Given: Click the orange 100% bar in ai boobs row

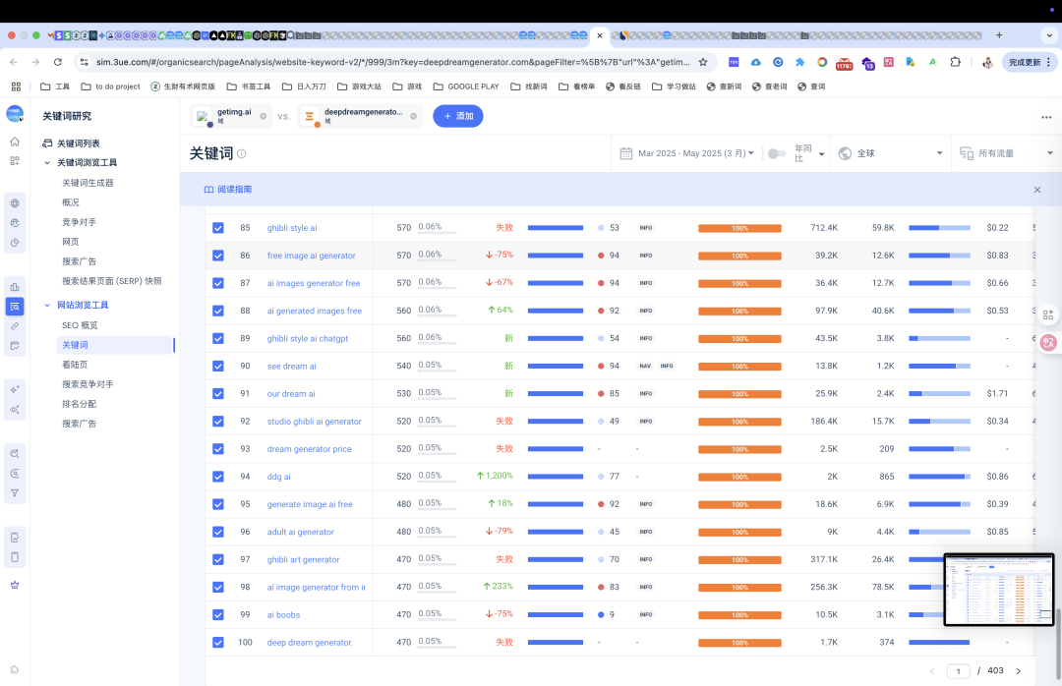Looking at the screenshot, I should [739, 615].
